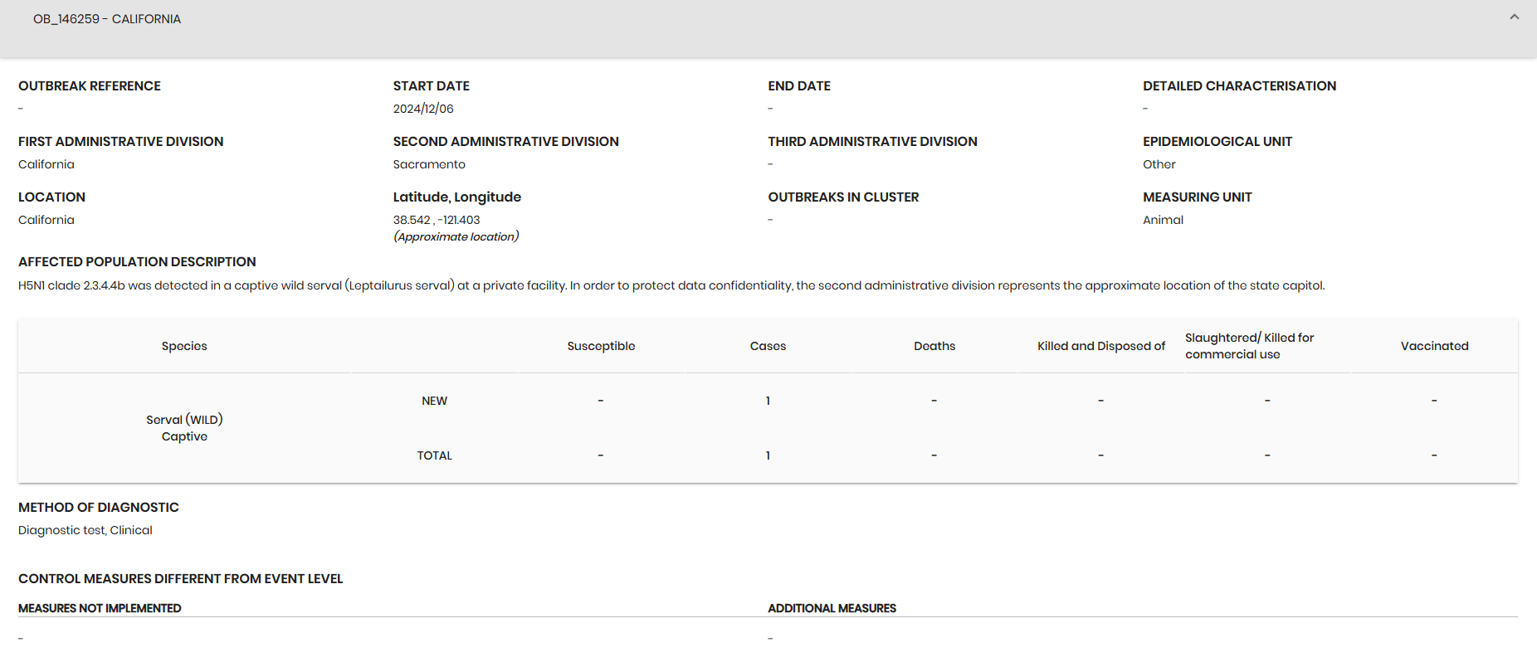Select the start date value 2024/12/06
This screenshot has height=662, width=1537.
pyautogui.click(x=423, y=109)
